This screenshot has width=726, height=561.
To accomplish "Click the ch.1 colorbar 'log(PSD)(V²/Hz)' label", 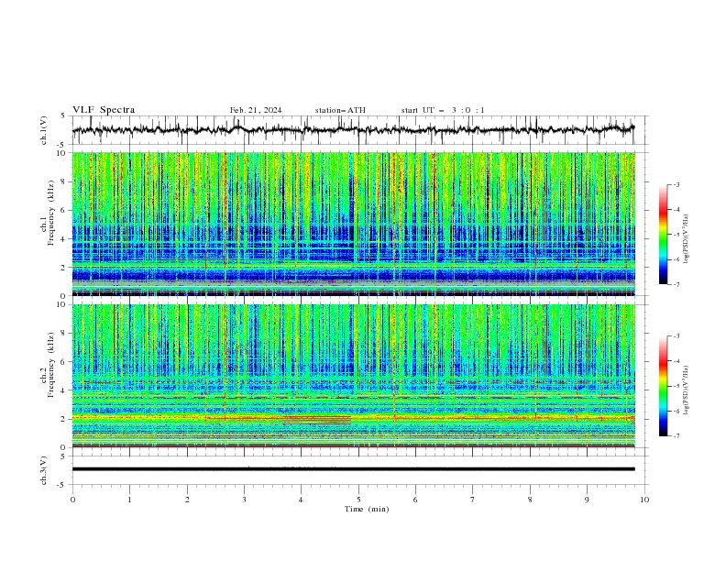I will coord(687,239).
